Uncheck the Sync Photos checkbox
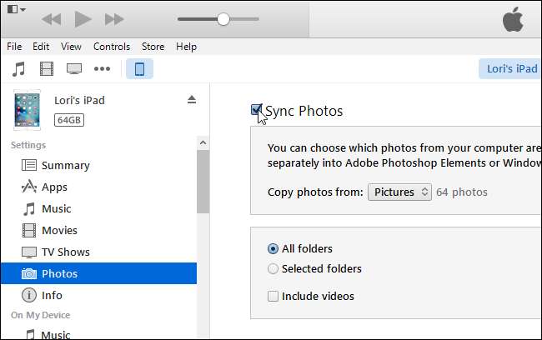The image size is (542, 340). [257, 110]
